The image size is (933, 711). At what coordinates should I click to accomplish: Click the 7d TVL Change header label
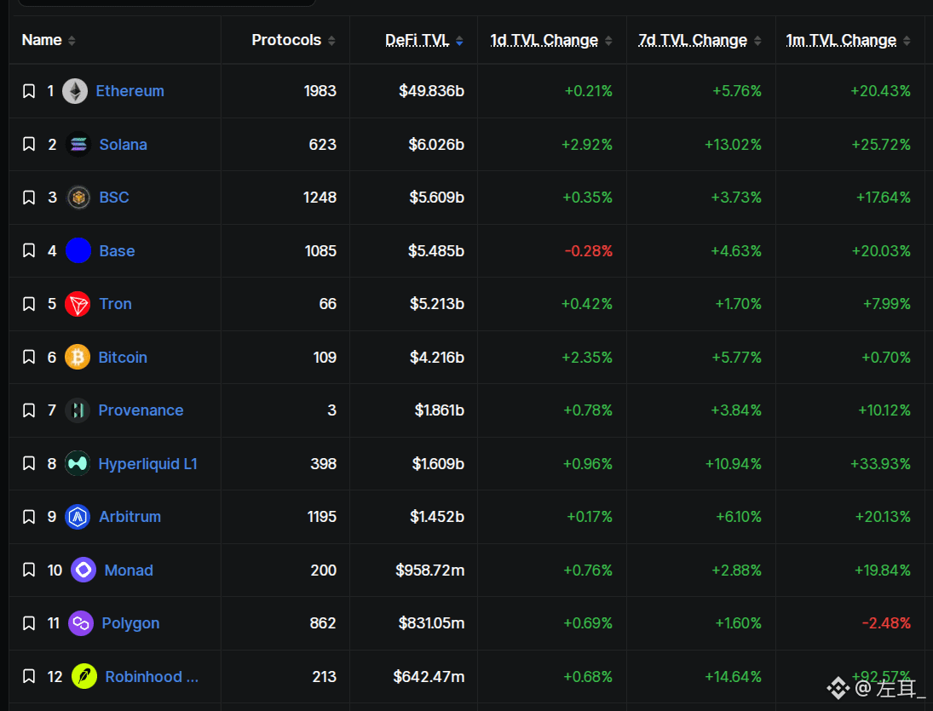pyautogui.click(x=693, y=40)
